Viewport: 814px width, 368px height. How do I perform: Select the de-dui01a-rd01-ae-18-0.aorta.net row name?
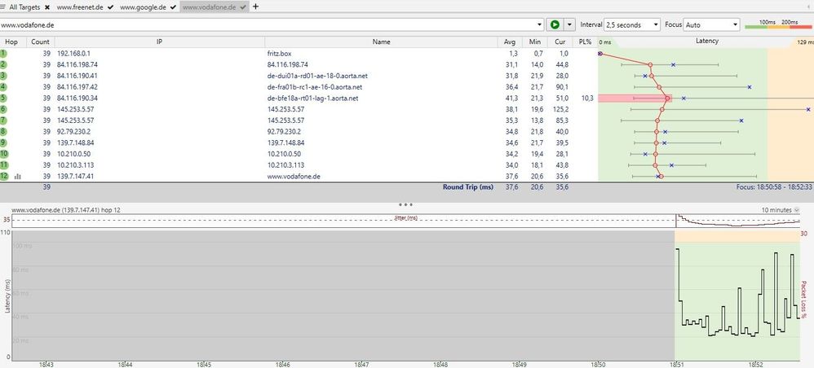(x=318, y=76)
